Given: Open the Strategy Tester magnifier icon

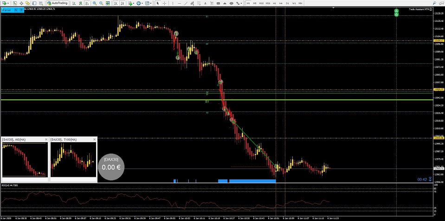Looking at the screenshot, I should 41,3.
